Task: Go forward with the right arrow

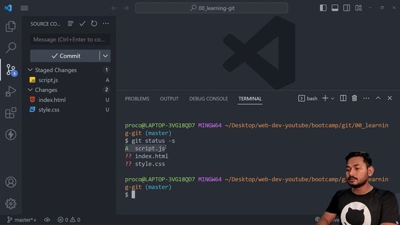Action: (126, 8)
